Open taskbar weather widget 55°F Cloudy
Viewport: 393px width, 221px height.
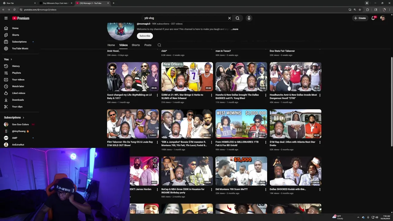tap(338, 217)
